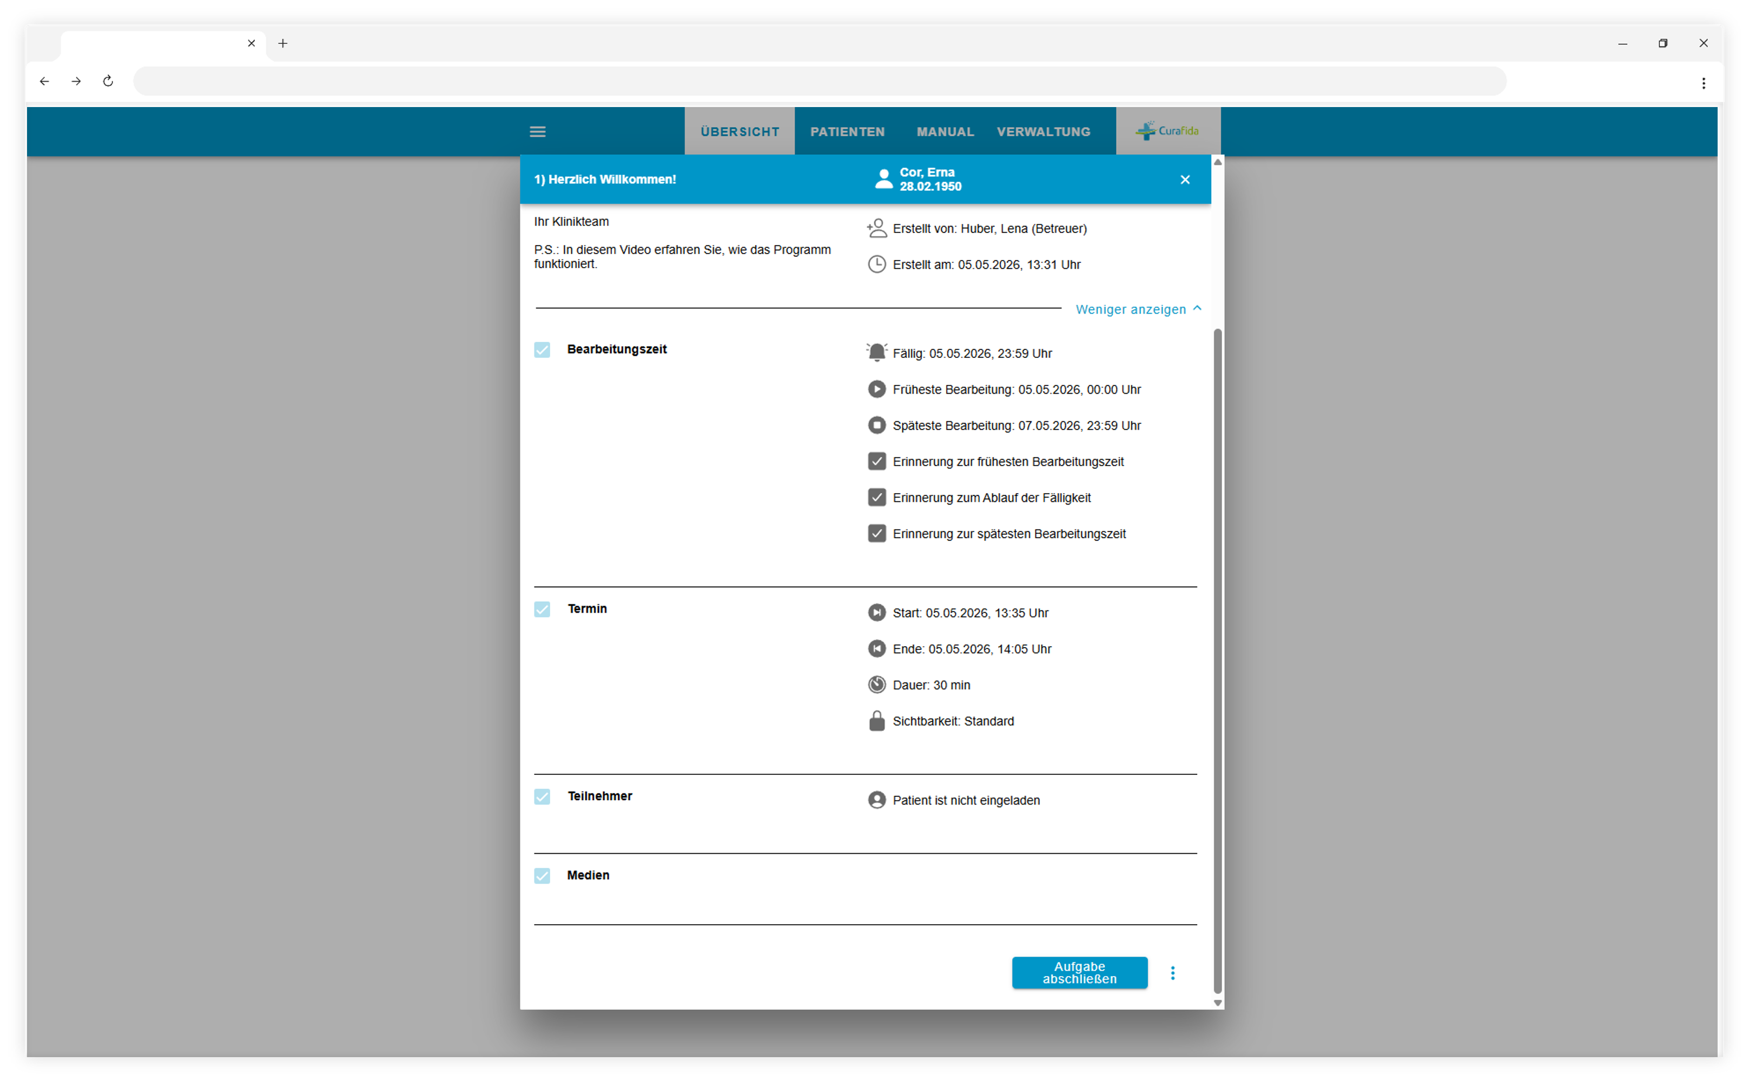The height and width of the screenshot is (1082, 1749).
Task: Go forward in the browser
Action: click(x=76, y=81)
